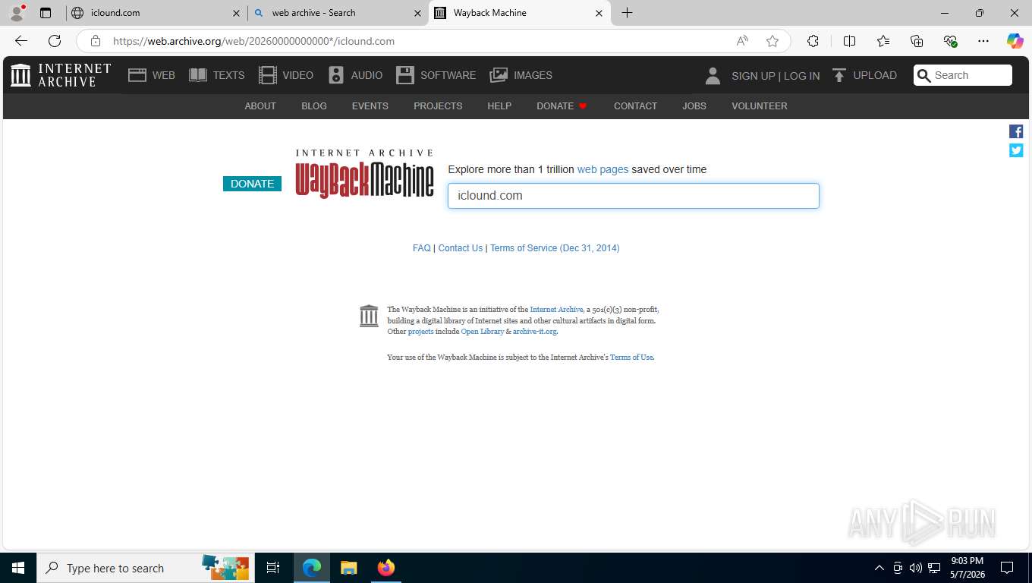Click the user avatar icon
The image size is (1032, 583).
coord(713,75)
